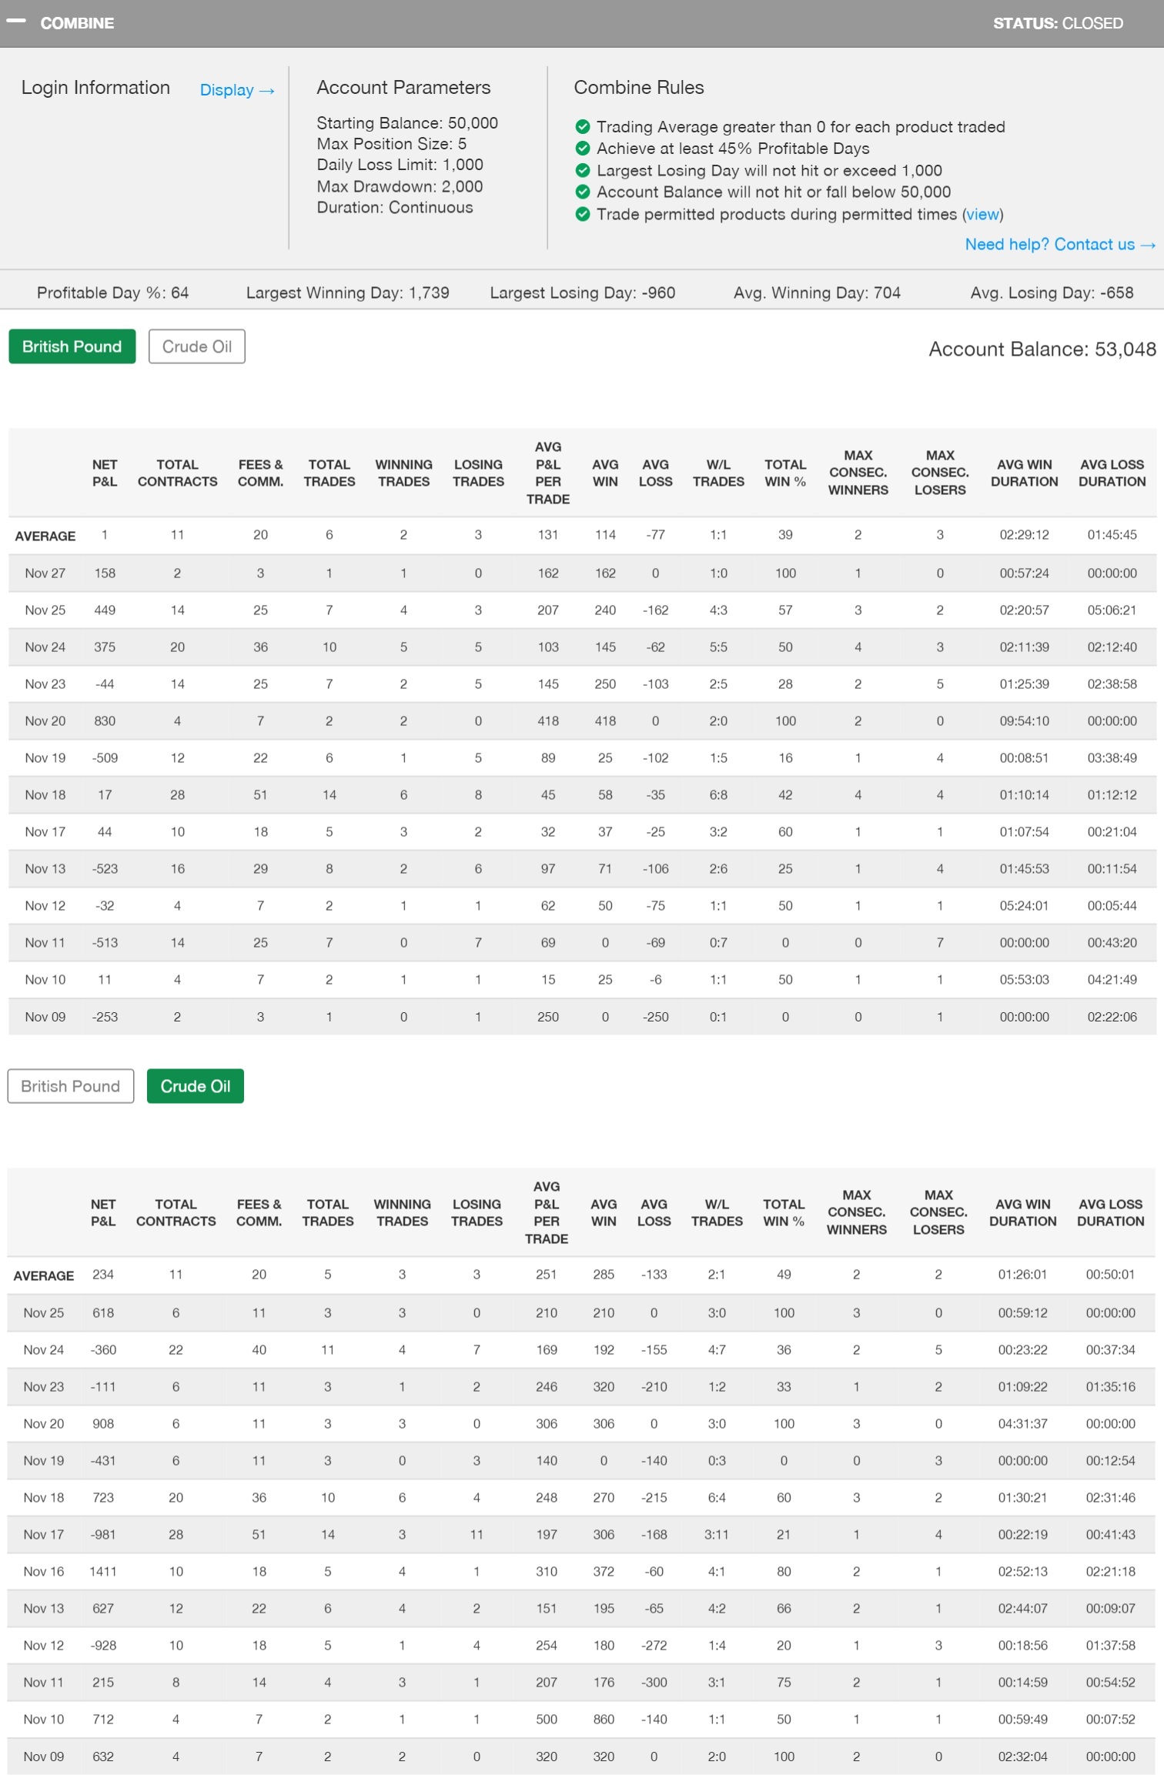Image resolution: width=1164 pixels, height=1775 pixels.
Task: Click the check icon beside Largest Losing Day rule
Action: tap(583, 170)
